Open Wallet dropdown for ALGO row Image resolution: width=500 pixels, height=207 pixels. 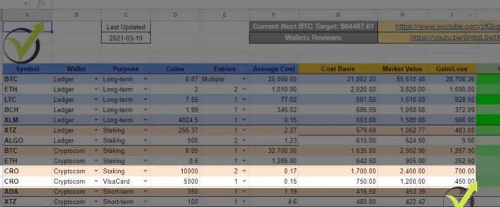[96, 141]
